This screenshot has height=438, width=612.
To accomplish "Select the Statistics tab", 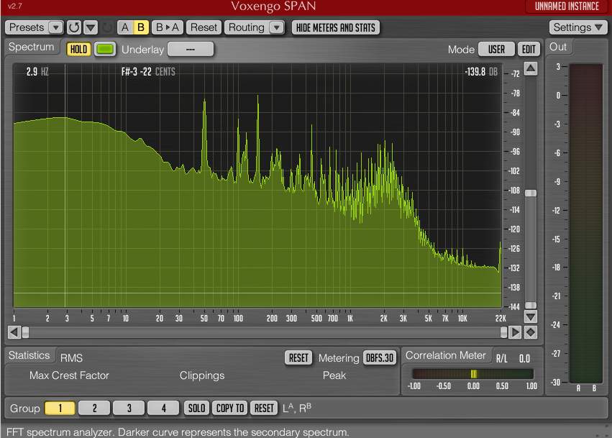I will (29, 355).
